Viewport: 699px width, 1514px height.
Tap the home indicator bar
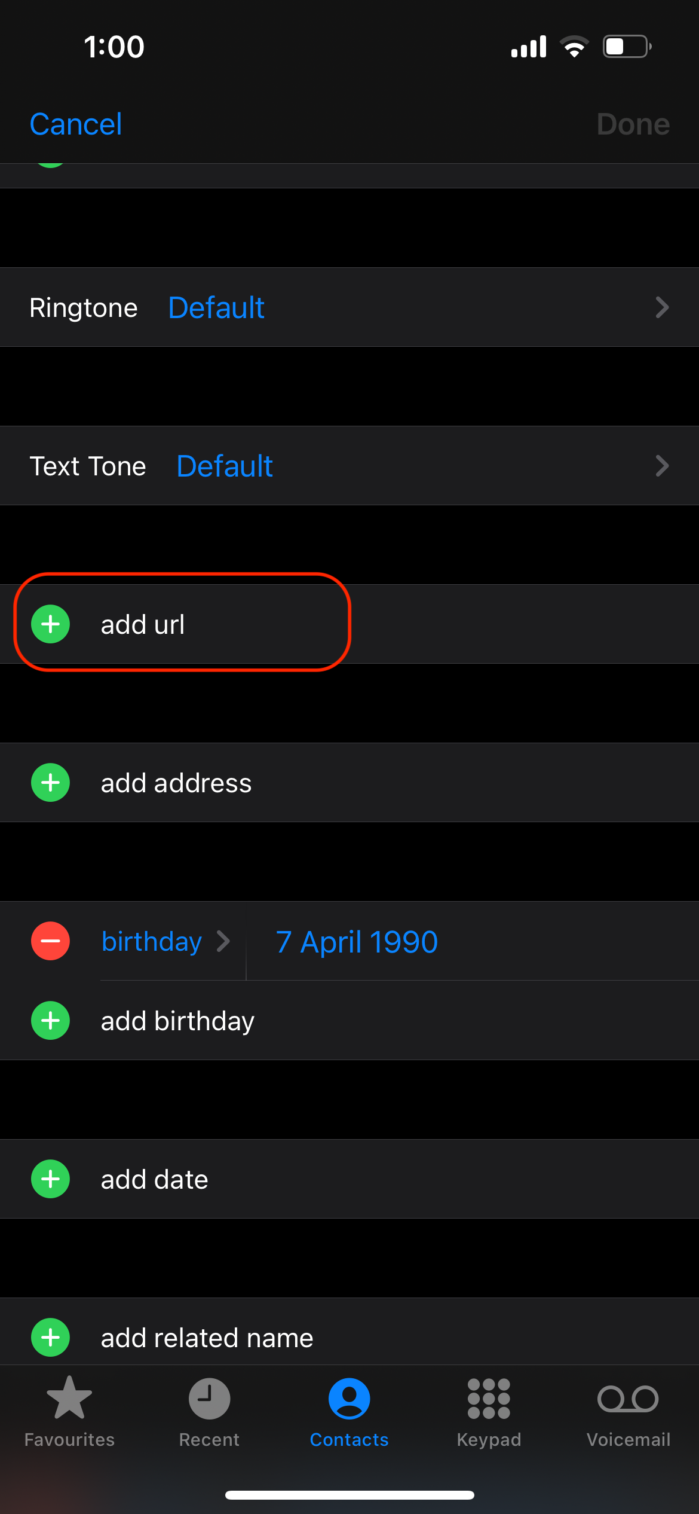(349, 1495)
